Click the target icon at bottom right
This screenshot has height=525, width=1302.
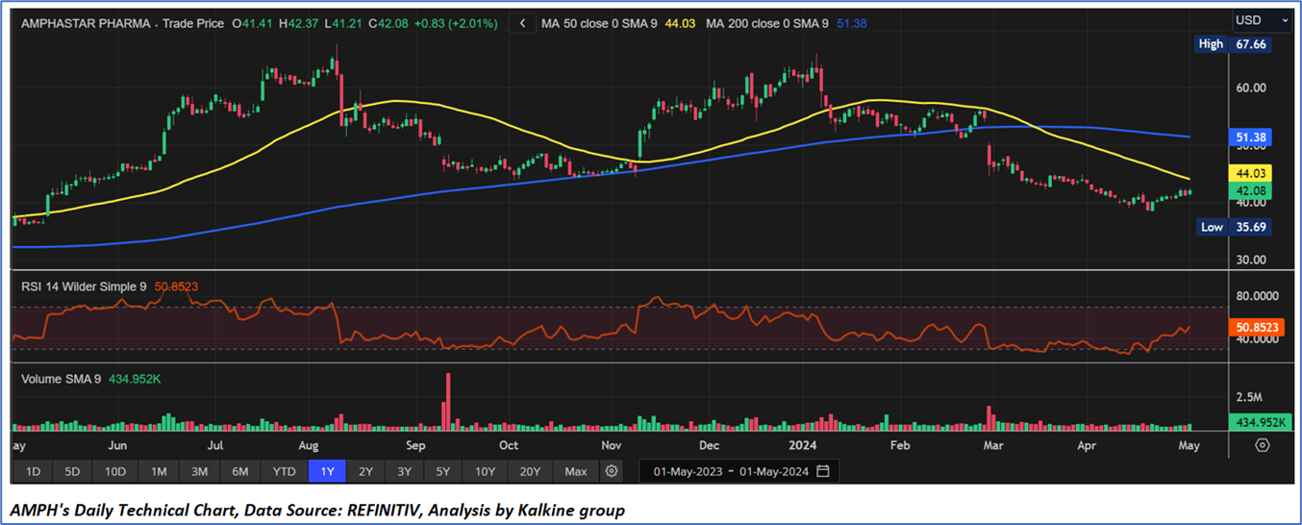[1263, 445]
